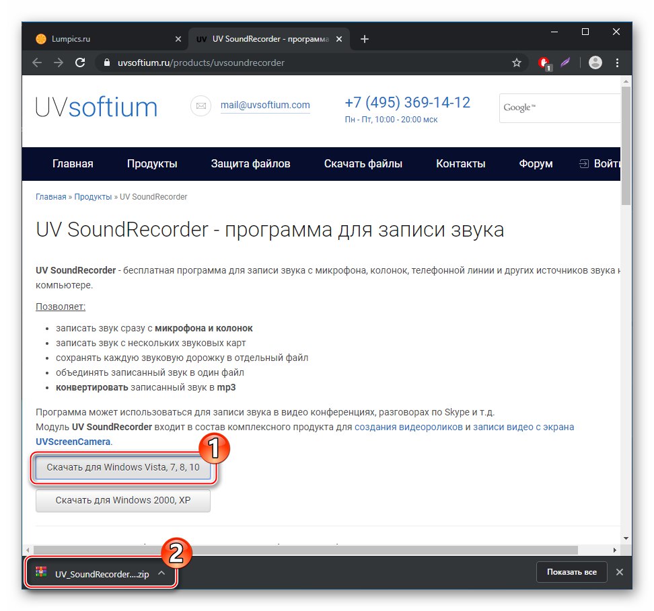Image resolution: width=654 pixels, height=611 pixels.
Task: Click the vertical scrollbar thumb
Action: coord(626,146)
